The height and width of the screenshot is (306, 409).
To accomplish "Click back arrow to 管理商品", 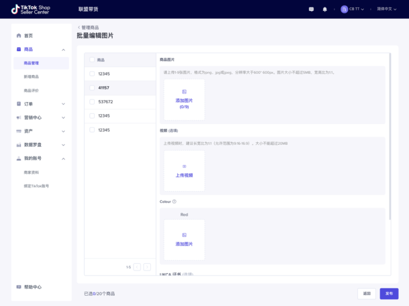I will pyautogui.click(x=79, y=27).
